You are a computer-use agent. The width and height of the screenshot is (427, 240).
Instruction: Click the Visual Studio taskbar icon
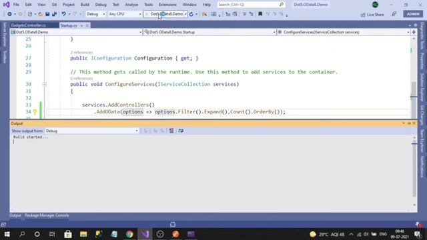[145, 234]
